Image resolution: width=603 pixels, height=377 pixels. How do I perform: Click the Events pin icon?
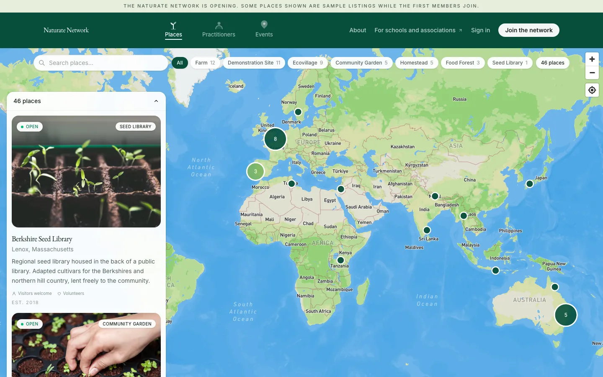(264, 25)
